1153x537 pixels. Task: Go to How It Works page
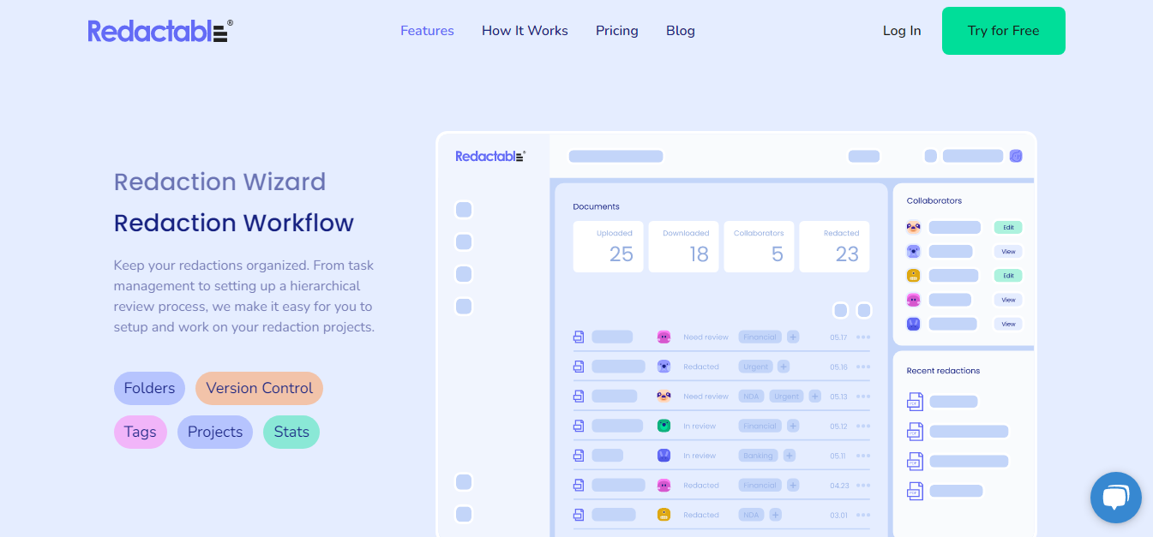click(x=525, y=31)
